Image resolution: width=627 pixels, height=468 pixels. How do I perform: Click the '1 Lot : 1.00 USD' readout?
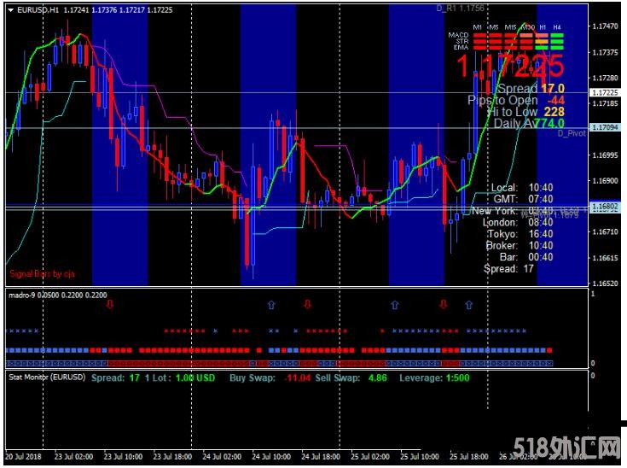pos(180,378)
